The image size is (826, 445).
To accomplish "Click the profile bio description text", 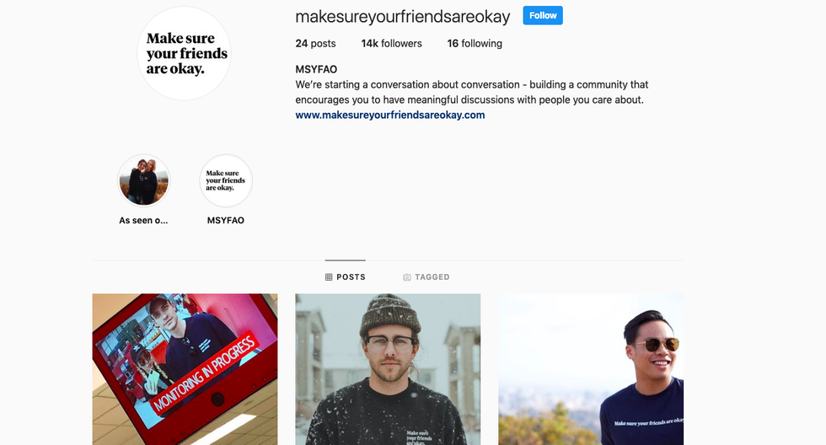I will point(471,92).
